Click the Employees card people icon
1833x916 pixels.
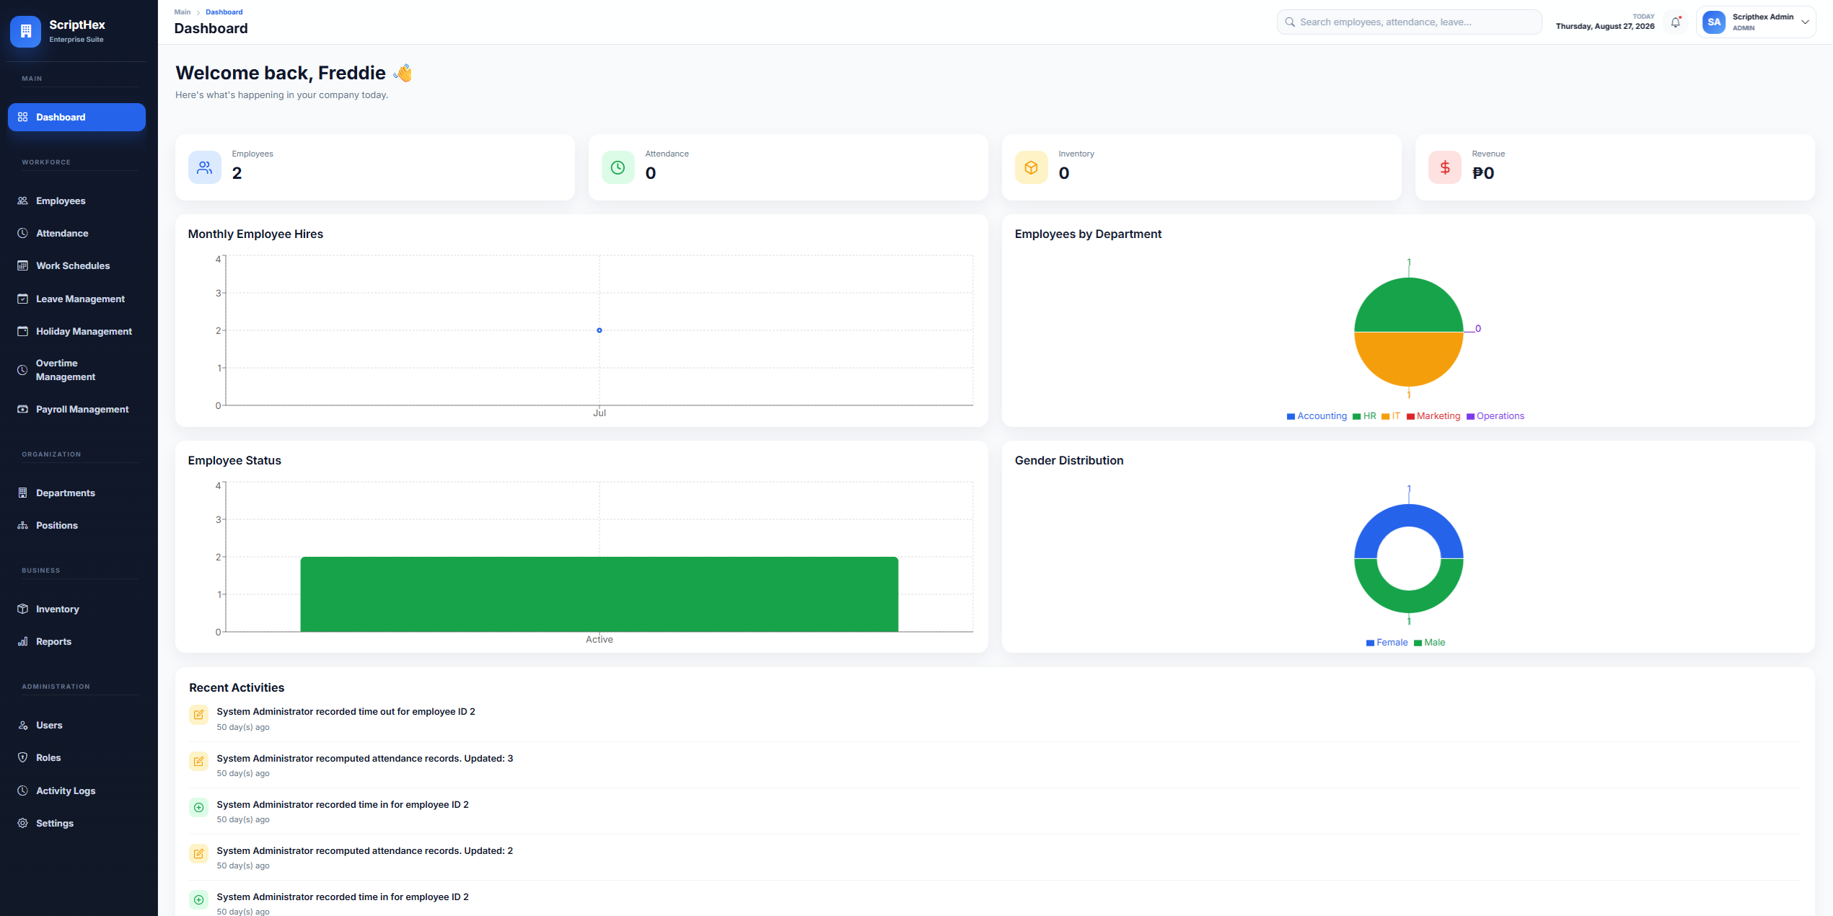click(x=205, y=167)
